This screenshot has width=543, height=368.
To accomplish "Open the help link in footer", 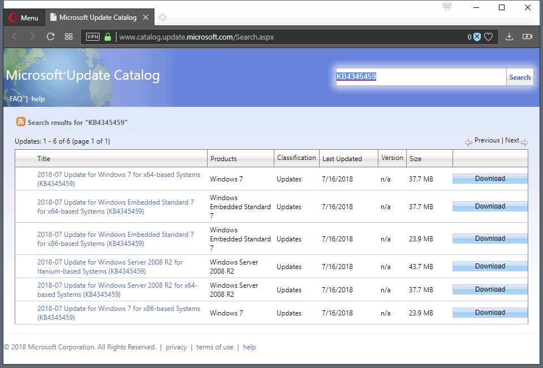I will (249, 347).
